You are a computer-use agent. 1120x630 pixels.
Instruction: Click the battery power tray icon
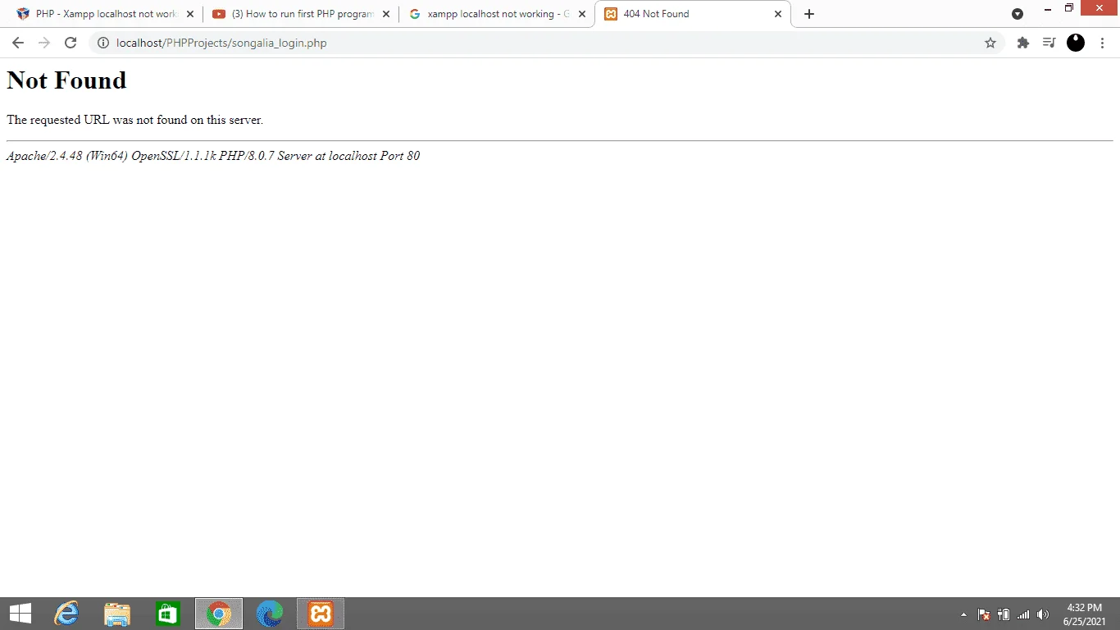click(1004, 614)
